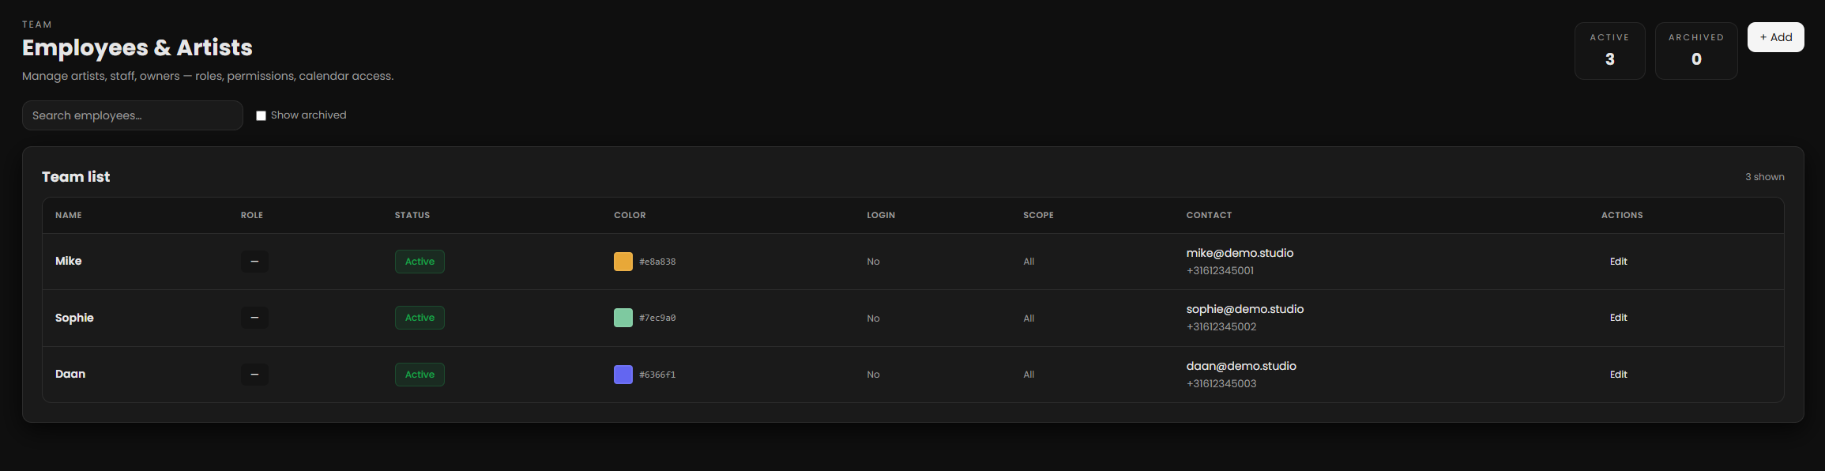Click Mike's Active status badge

tap(420, 262)
